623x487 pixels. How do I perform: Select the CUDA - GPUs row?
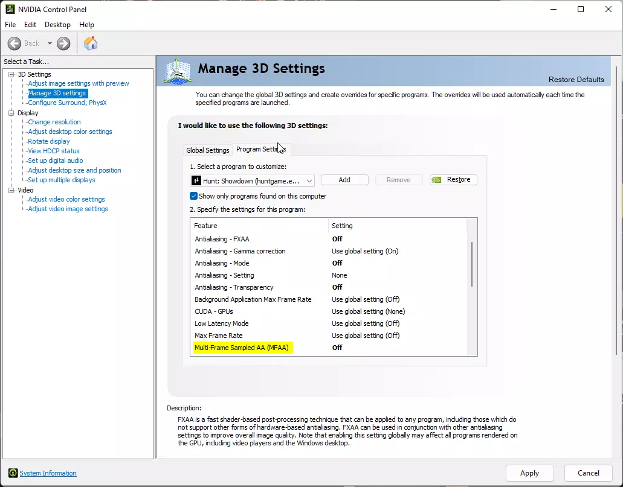(329, 311)
